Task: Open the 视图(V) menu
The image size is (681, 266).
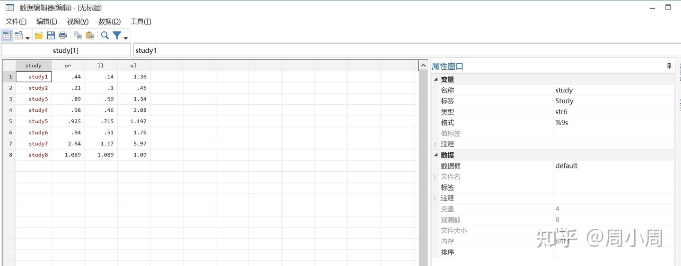Action: pos(78,21)
